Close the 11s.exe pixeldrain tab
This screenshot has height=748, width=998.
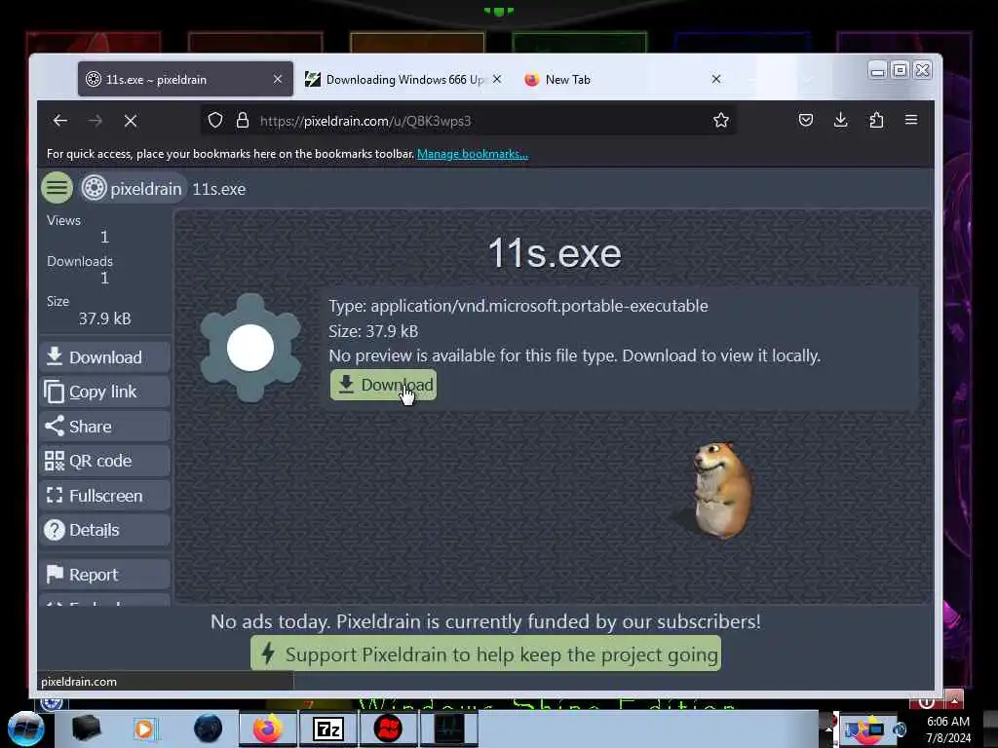(x=278, y=79)
